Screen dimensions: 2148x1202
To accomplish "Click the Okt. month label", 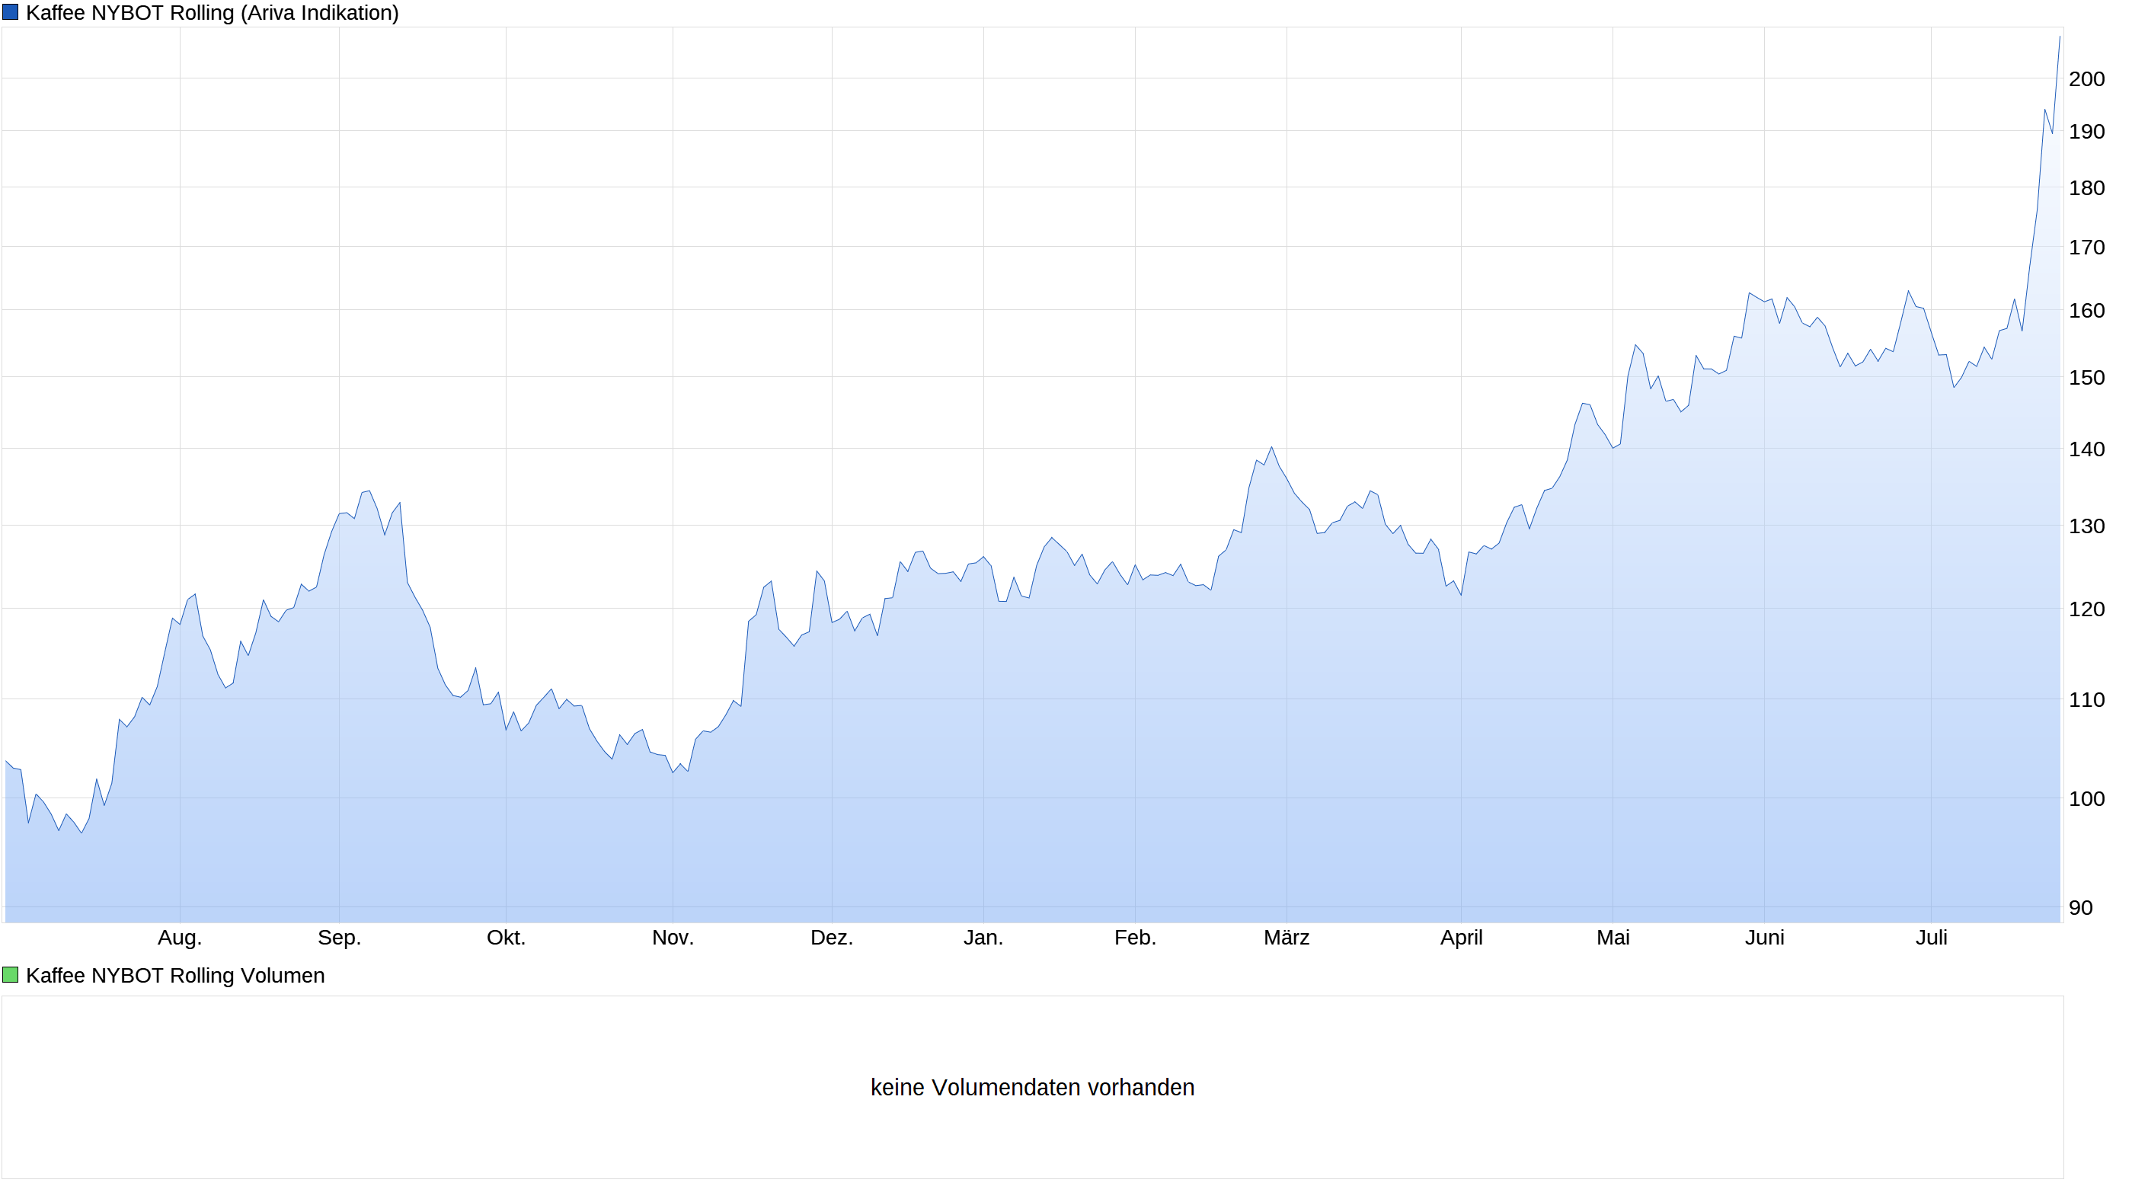I will pyautogui.click(x=505, y=938).
